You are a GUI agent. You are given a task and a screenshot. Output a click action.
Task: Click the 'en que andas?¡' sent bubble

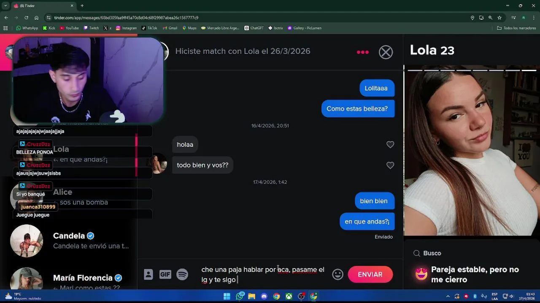coord(367,221)
